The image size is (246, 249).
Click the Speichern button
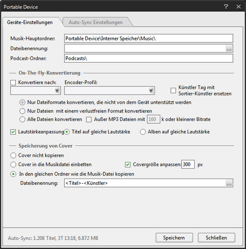pyautogui.click(x=174, y=238)
